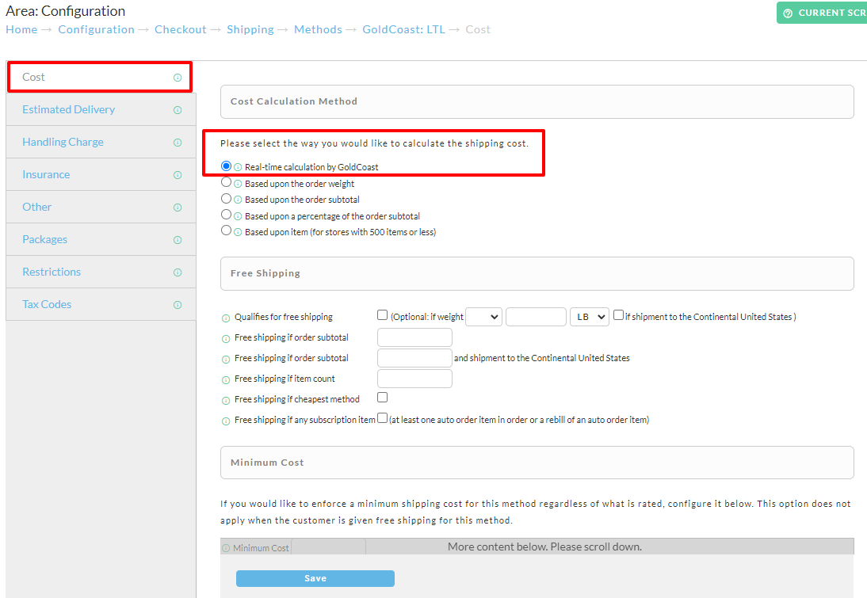Switch to Other tab
The width and height of the screenshot is (867, 598).
pyautogui.click(x=101, y=207)
